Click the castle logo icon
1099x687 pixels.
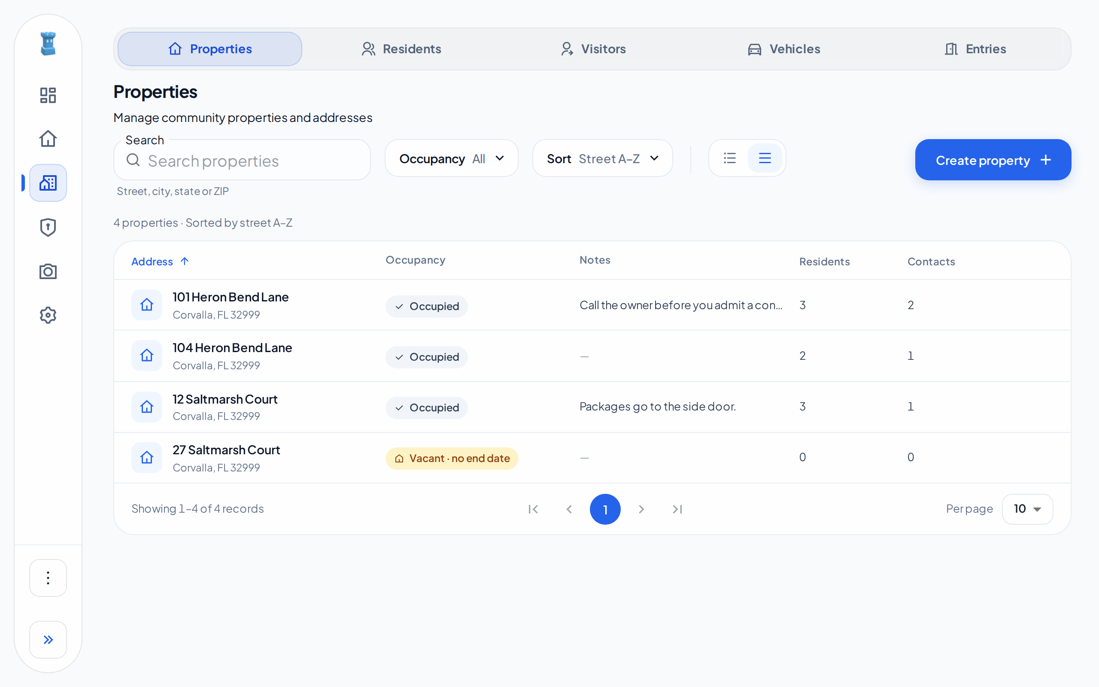coord(48,44)
